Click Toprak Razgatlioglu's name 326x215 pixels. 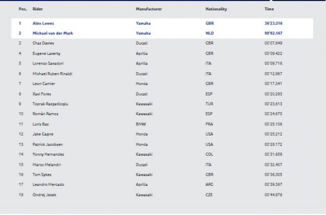[51, 103]
